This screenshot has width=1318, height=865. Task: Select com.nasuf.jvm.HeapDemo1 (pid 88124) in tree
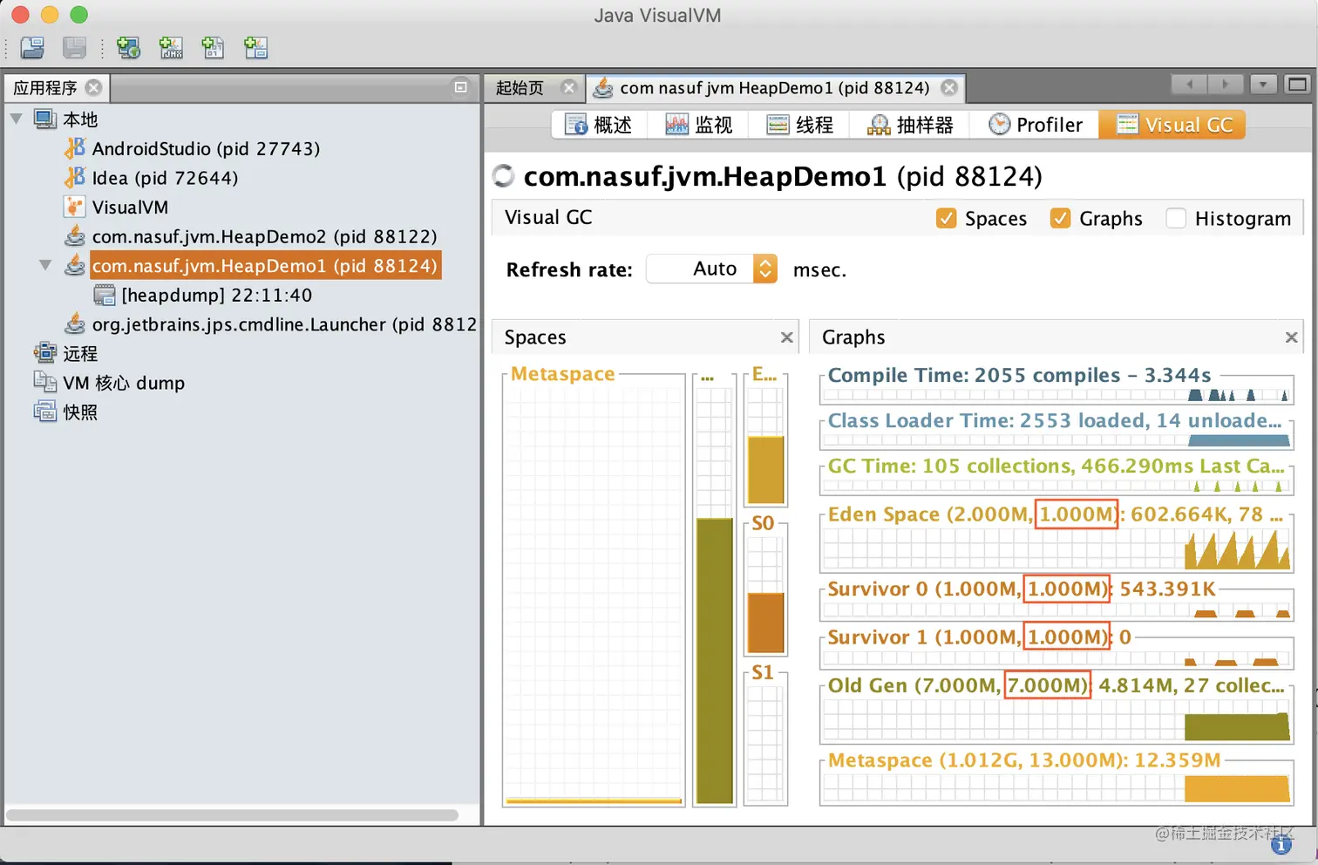(264, 266)
